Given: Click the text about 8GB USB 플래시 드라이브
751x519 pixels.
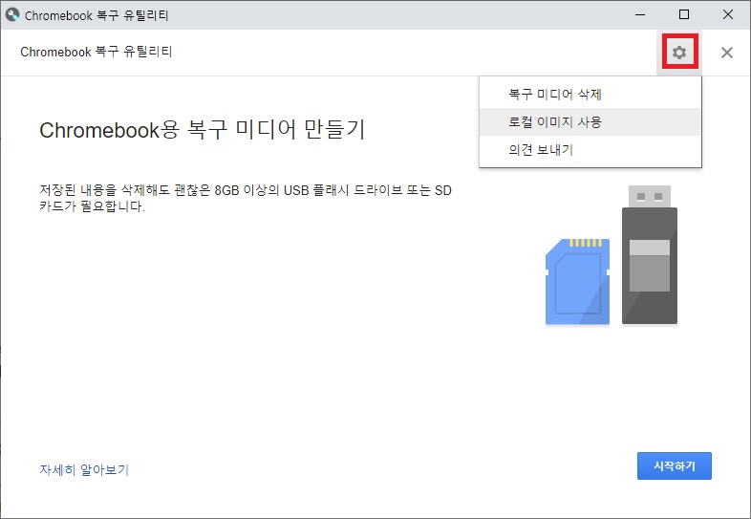Looking at the screenshot, I should pyautogui.click(x=246, y=199).
